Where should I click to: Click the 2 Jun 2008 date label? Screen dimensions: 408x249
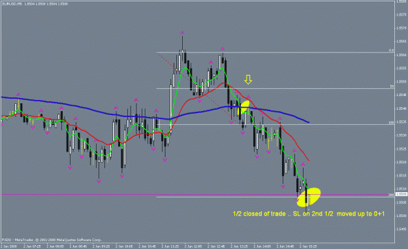click(x=9, y=246)
